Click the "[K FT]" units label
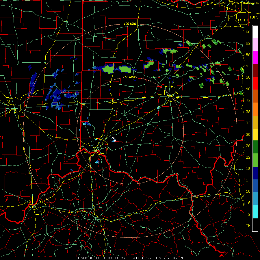 coord(244,20)
